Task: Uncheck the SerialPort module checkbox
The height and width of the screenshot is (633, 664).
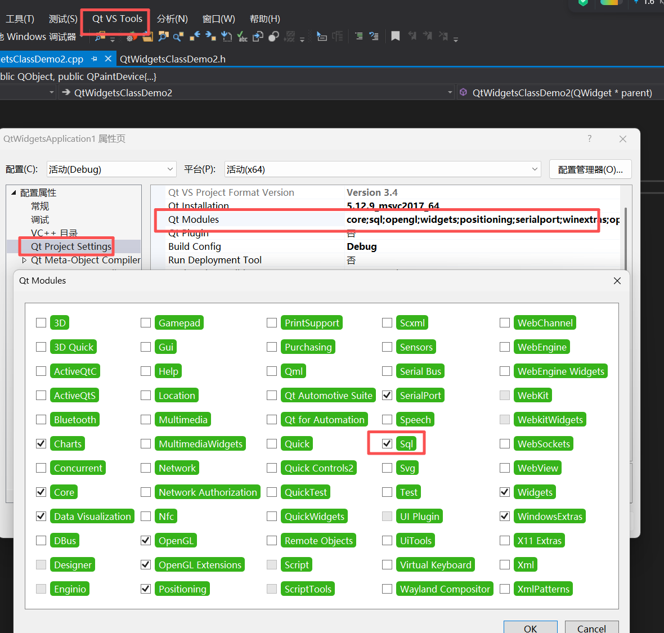Action: click(x=387, y=396)
